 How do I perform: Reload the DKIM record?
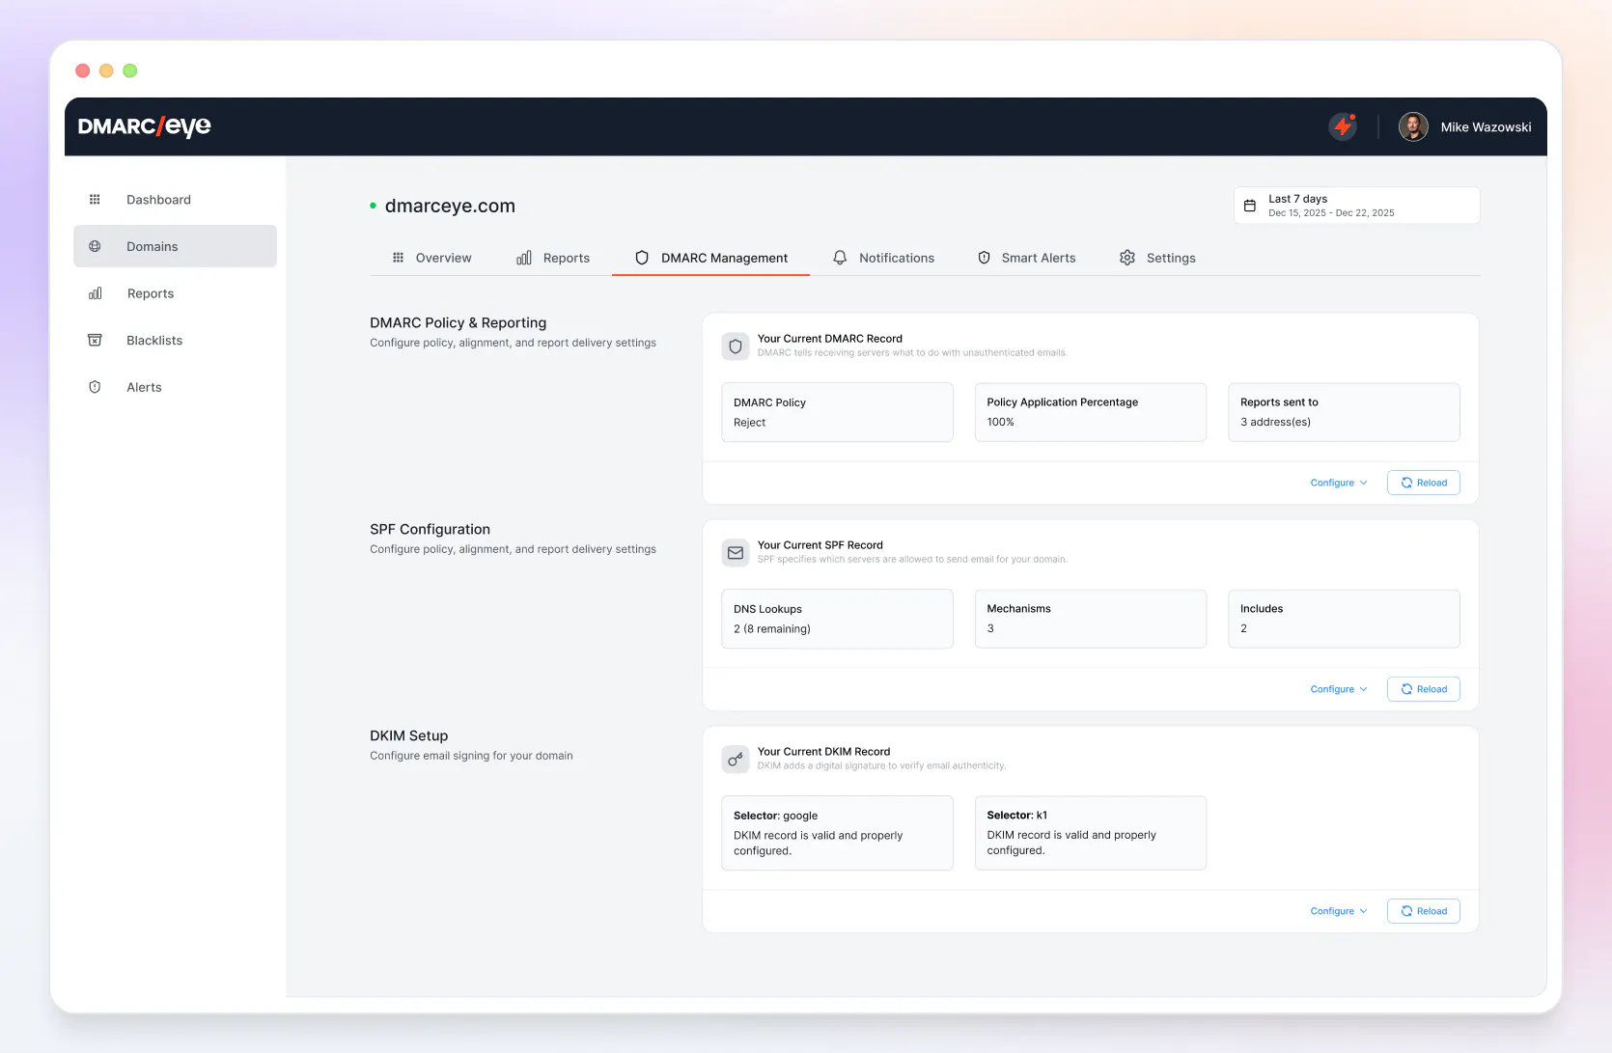1424,911
